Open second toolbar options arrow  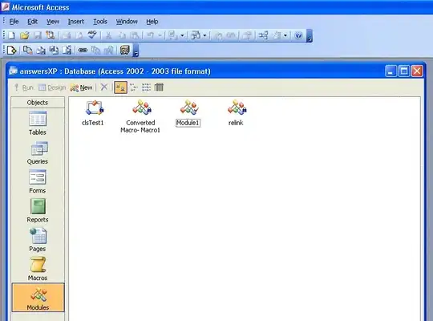[x=136, y=51]
